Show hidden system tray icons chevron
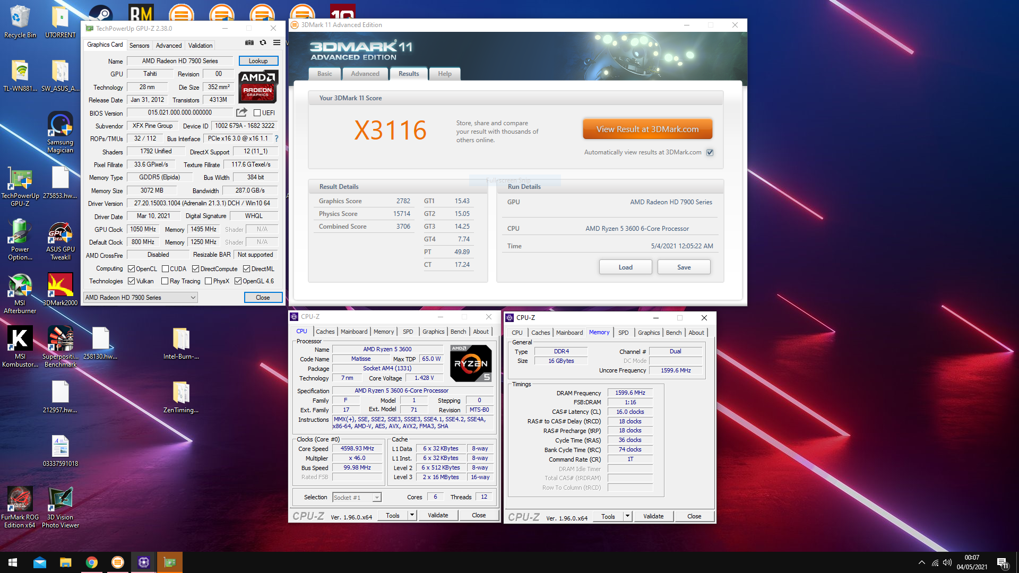The width and height of the screenshot is (1019, 573). [x=921, y=562]
